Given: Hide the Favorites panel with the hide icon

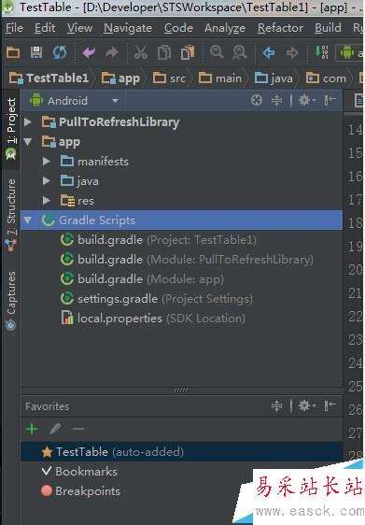Looking at the screenshot, I should click(x=330, y=405).
